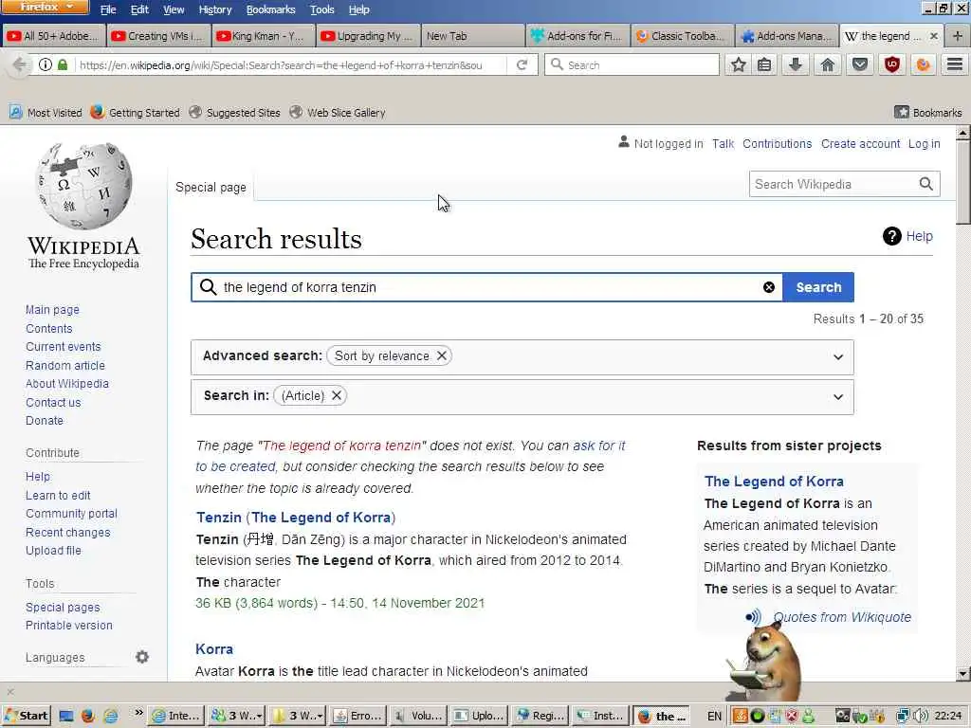
Task: Open the Firefox application menu dropdown
Action: pyautogui.click(x=46, y=8)
